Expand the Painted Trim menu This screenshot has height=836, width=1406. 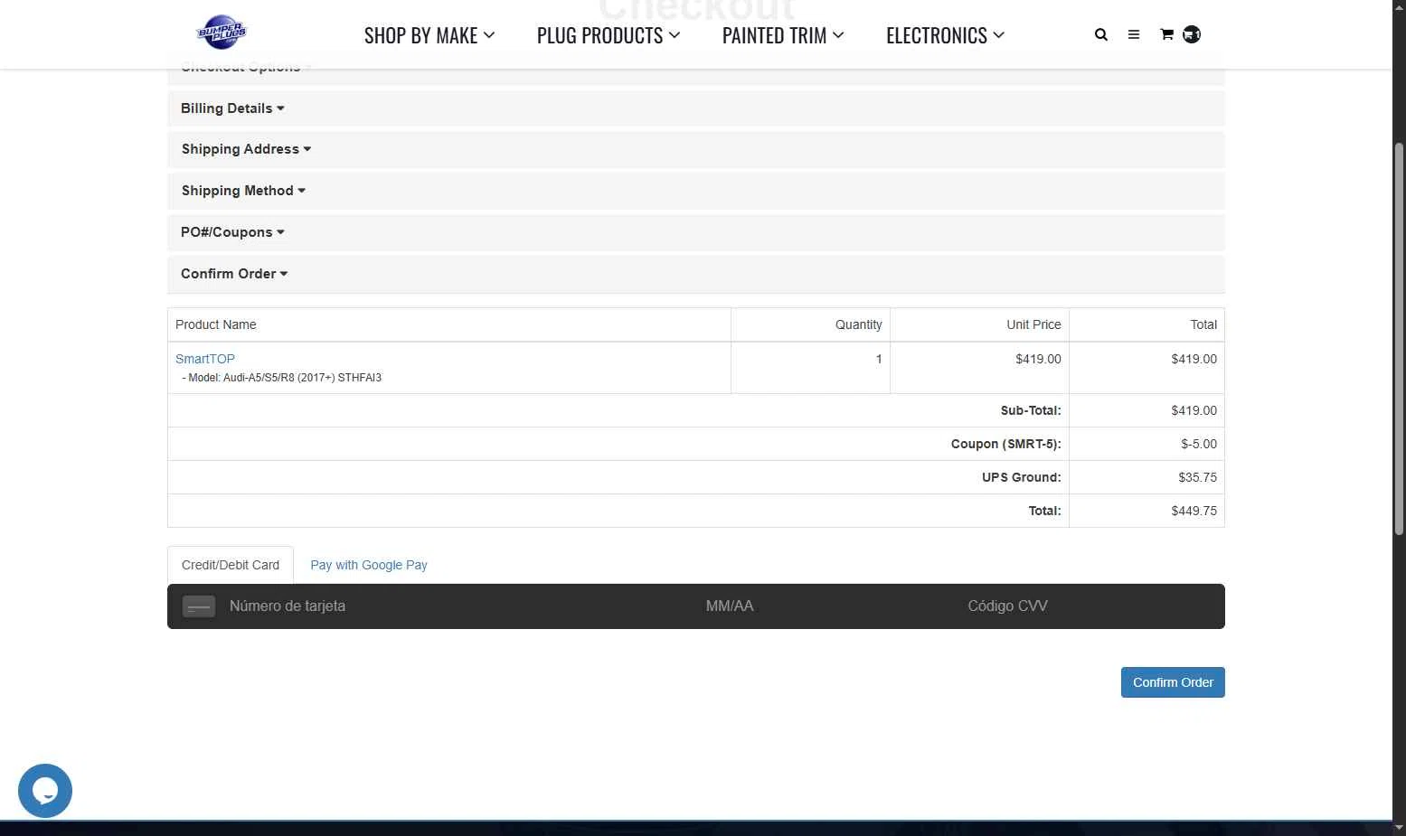783,35
